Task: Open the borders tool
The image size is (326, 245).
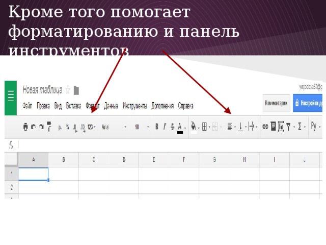Action: click(204, 127)
